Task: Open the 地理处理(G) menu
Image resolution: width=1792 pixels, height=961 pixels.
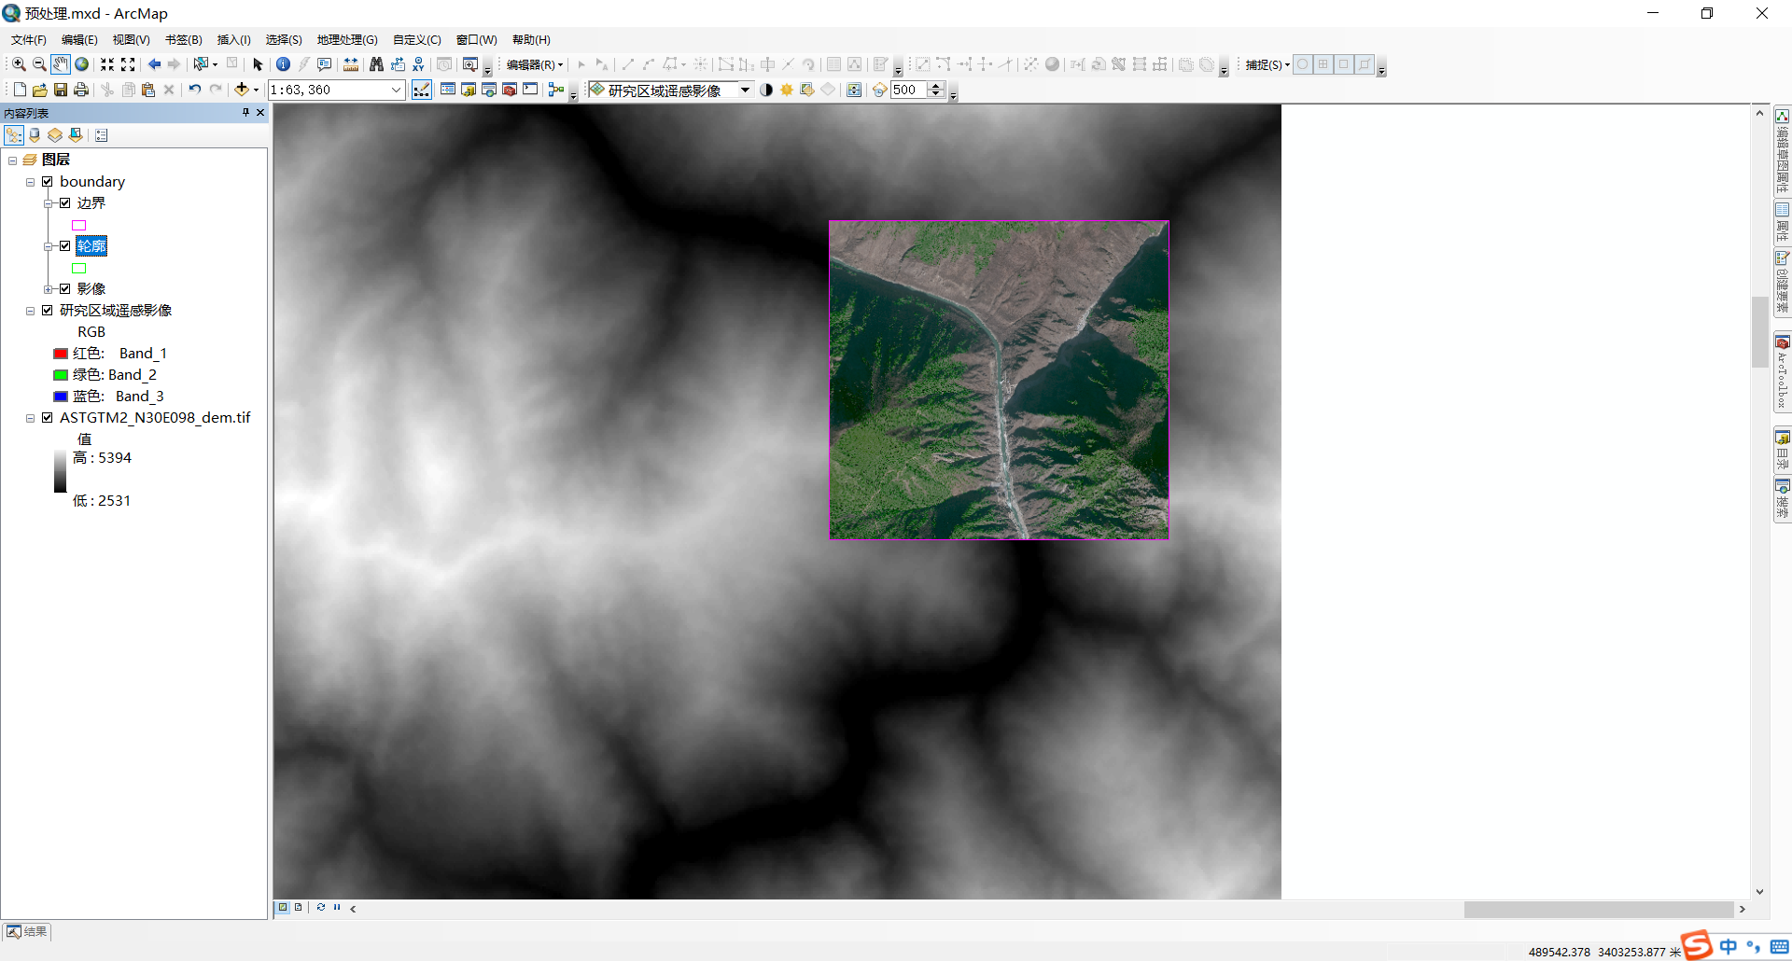Action: (347, 40)
